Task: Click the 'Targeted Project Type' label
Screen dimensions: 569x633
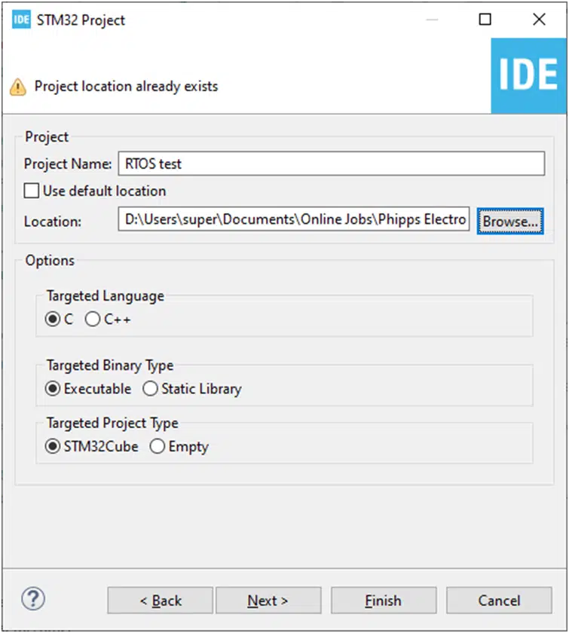Action: point(112,423)
